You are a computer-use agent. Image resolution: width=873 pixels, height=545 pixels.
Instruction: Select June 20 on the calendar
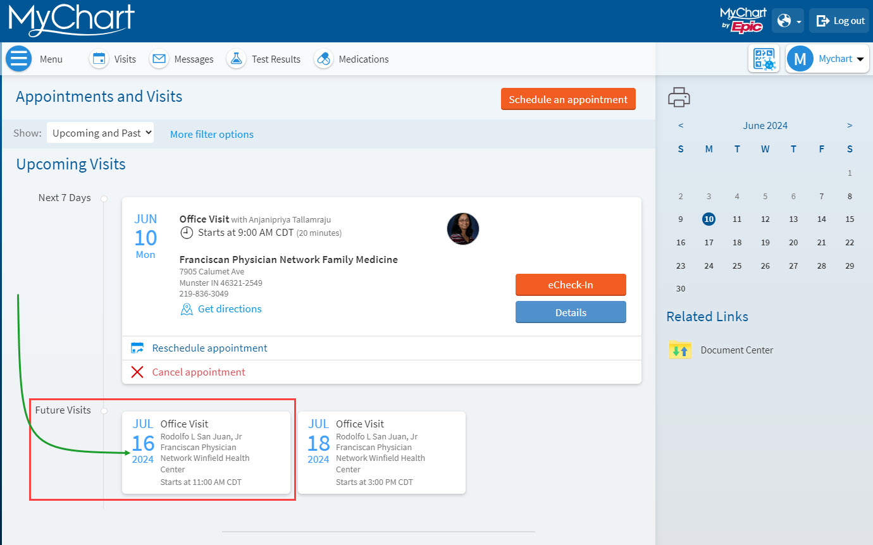(x=793, y=242)
